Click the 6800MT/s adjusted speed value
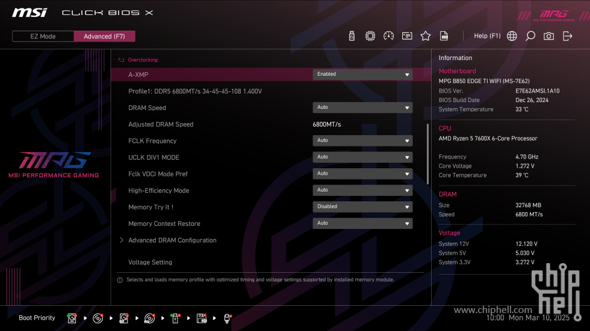590x331 pixels. (x=326, y=124)
